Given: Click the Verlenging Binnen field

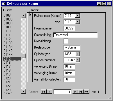Looking at the screenshot, I should [x=69, y=66].
